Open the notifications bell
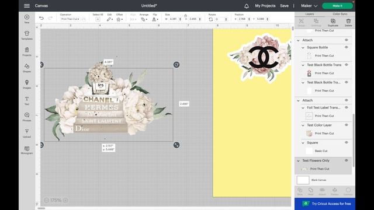Image resolution: width=374 pixels, height=210 pixels. pyautogui.click(x=247, y=6)
